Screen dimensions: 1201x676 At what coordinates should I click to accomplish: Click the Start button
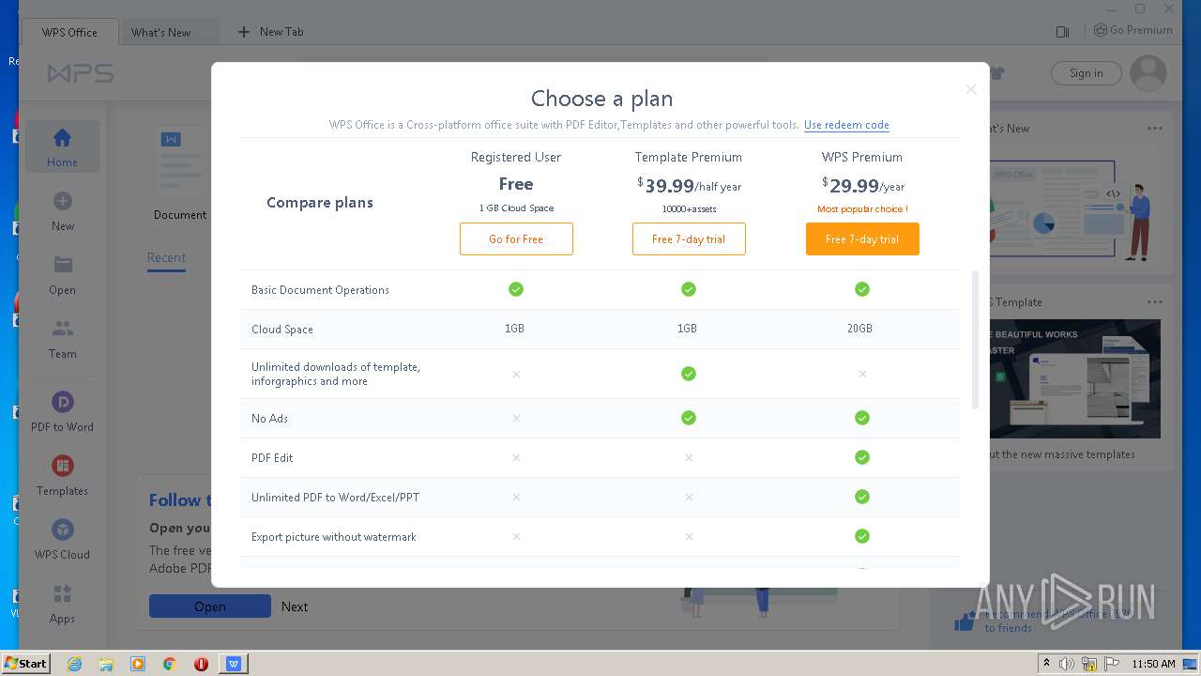point(25,664)
